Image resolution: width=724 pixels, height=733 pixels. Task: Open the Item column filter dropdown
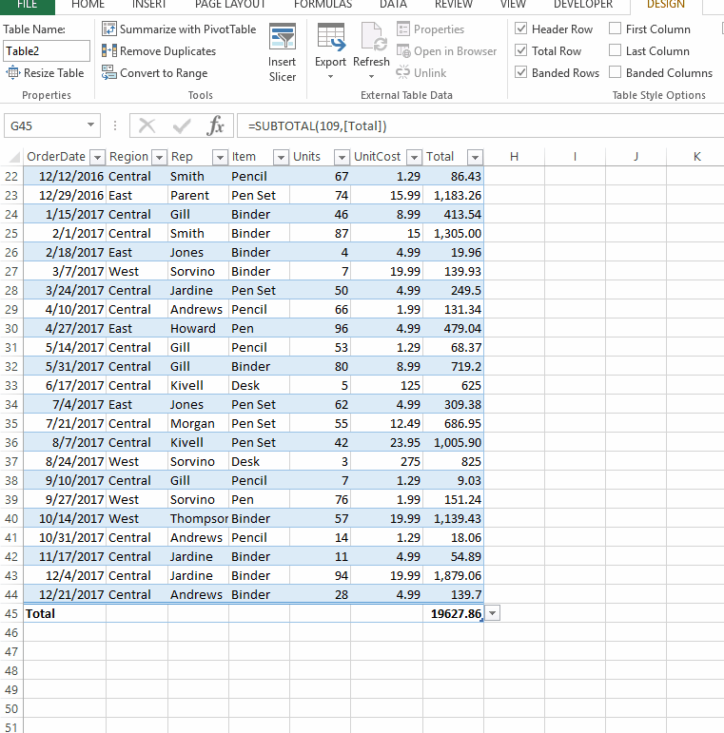[281, 158]
